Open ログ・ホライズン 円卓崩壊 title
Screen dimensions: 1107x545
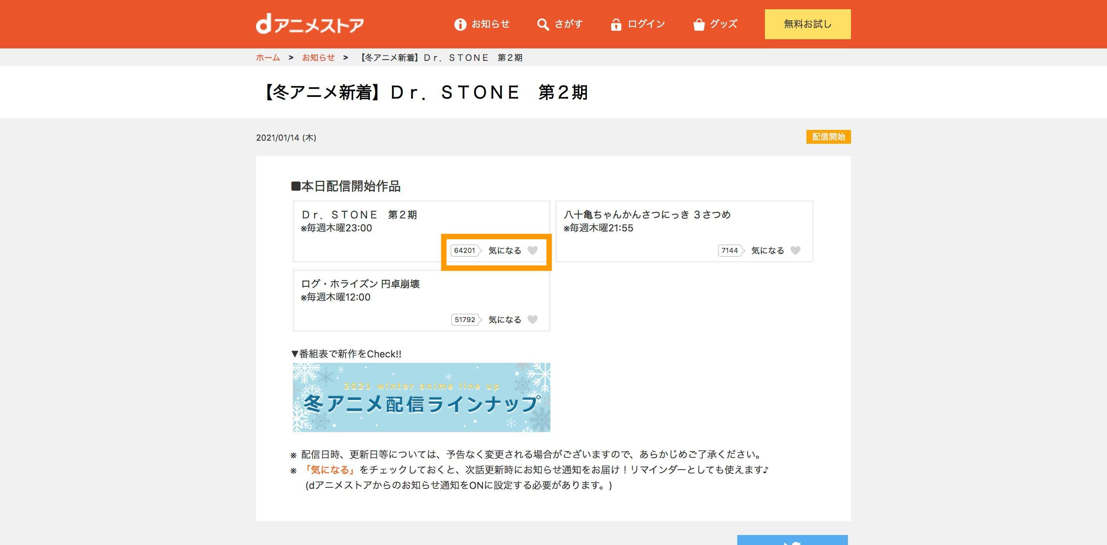click(360, 284)
